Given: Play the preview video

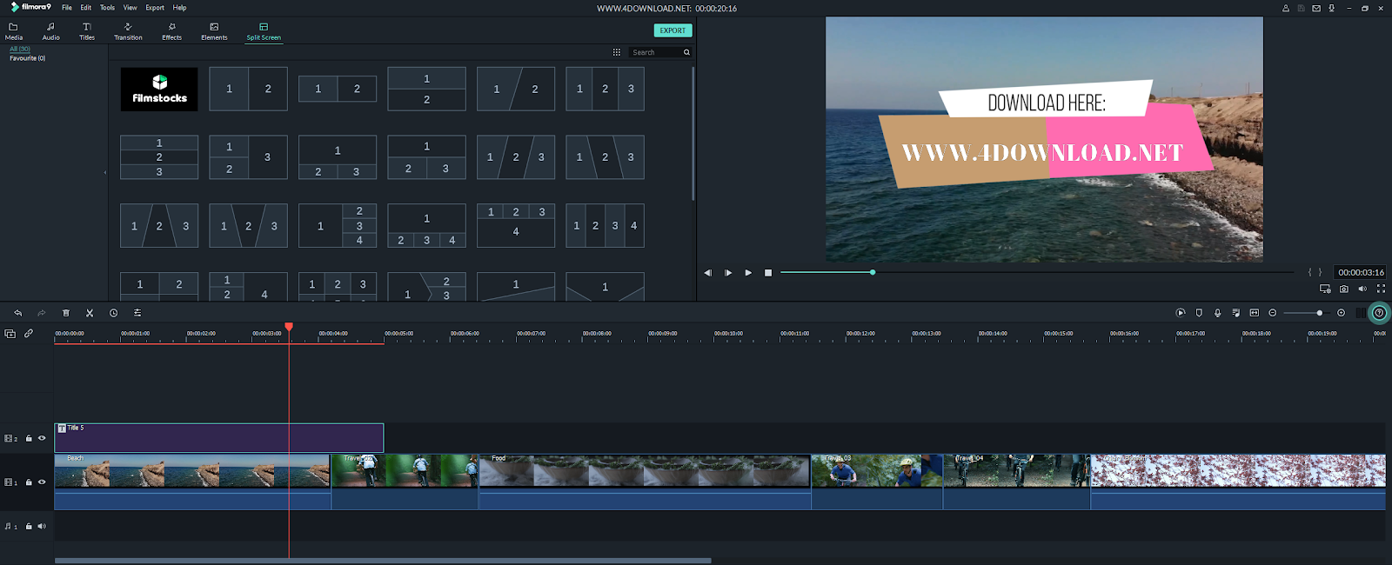Looking at the screenshot, I should point(748,273).
